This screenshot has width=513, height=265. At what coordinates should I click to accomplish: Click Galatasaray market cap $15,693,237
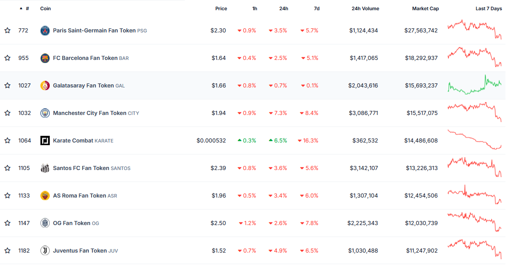tap(421, 85)
